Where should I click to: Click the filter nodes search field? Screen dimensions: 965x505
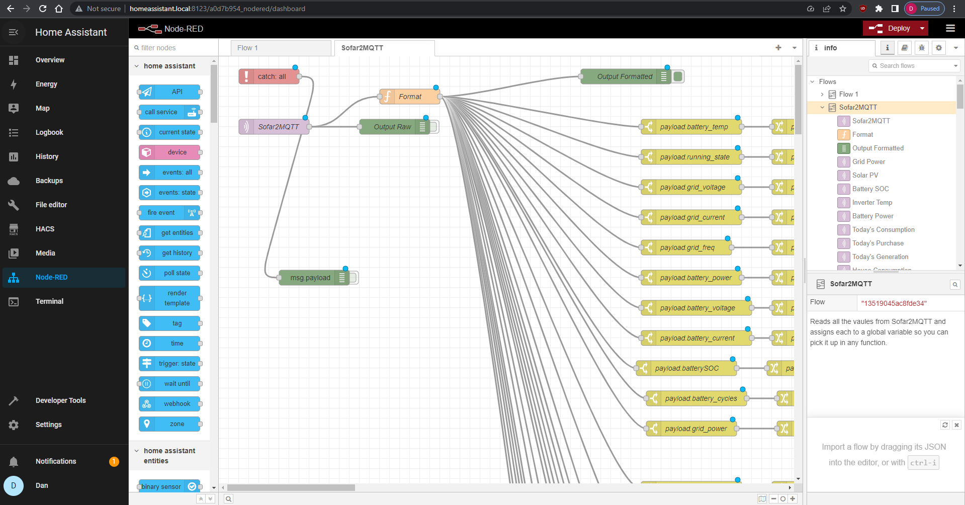click(174, 48)
